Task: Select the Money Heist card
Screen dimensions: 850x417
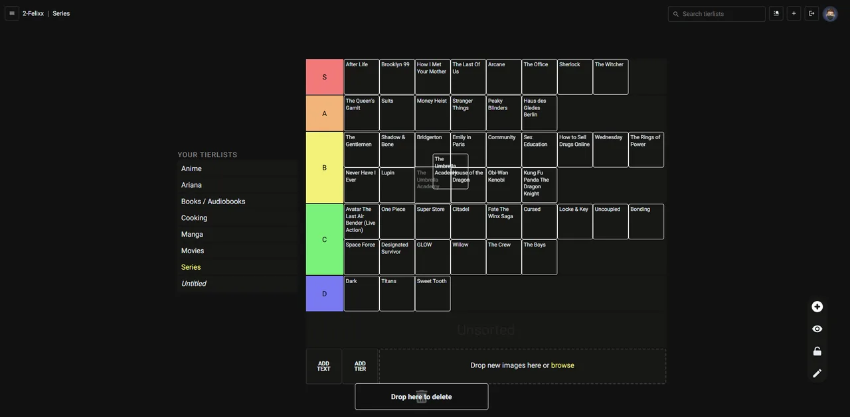Action: [433, 113]
